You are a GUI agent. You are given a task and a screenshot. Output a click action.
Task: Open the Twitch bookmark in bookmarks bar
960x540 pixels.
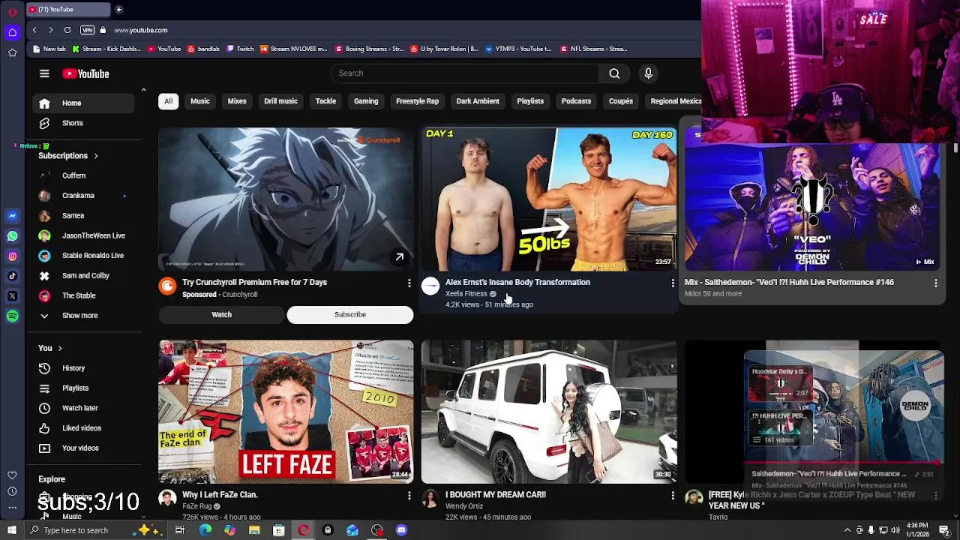[239, 49]
